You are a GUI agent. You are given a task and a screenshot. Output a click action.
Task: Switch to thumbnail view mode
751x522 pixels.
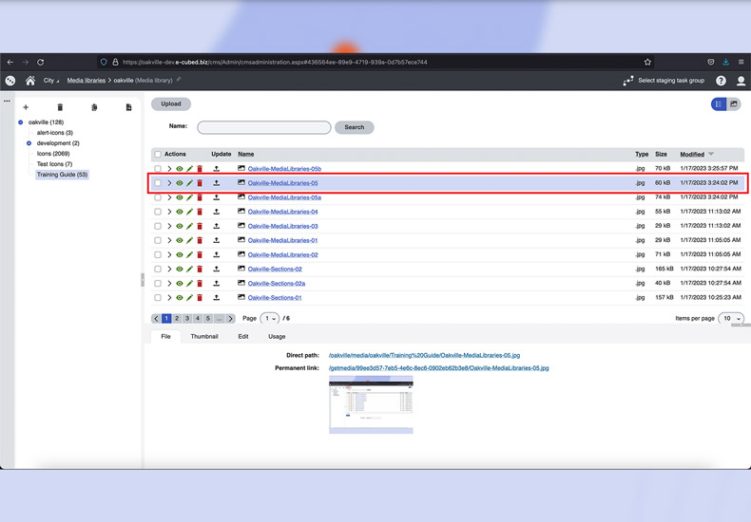pyautogui.click(x=734, y=104)
